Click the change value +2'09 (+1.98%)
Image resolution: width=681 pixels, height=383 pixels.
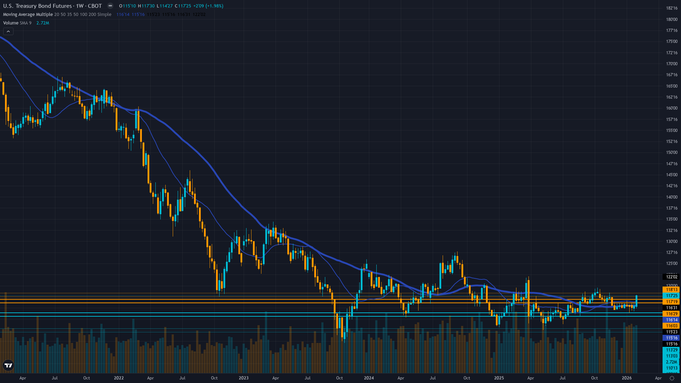click(x=208, y=6)
